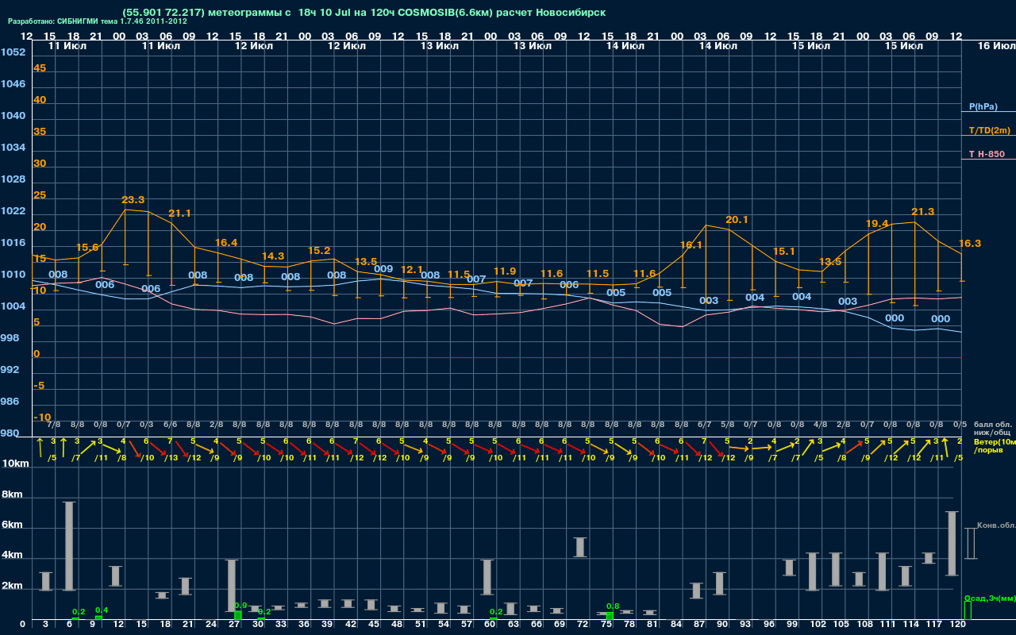Click the 45 temperature axis label
The image size is (1016, 635).
(x=40, y=68)
